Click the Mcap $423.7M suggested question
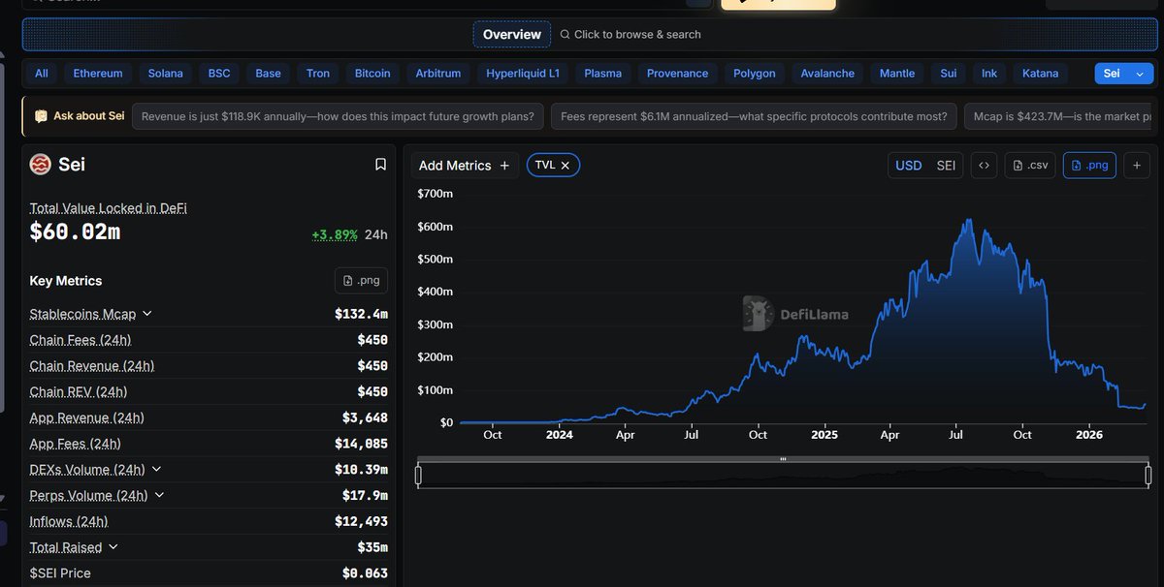Screen dimensions: 1164x587 (1059, 116)
